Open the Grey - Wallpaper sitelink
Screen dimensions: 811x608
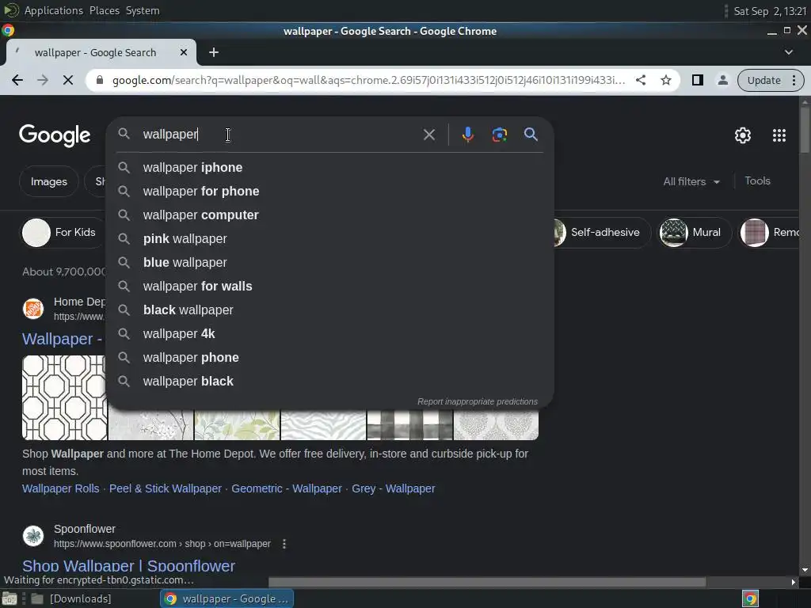tap(393, 488)
